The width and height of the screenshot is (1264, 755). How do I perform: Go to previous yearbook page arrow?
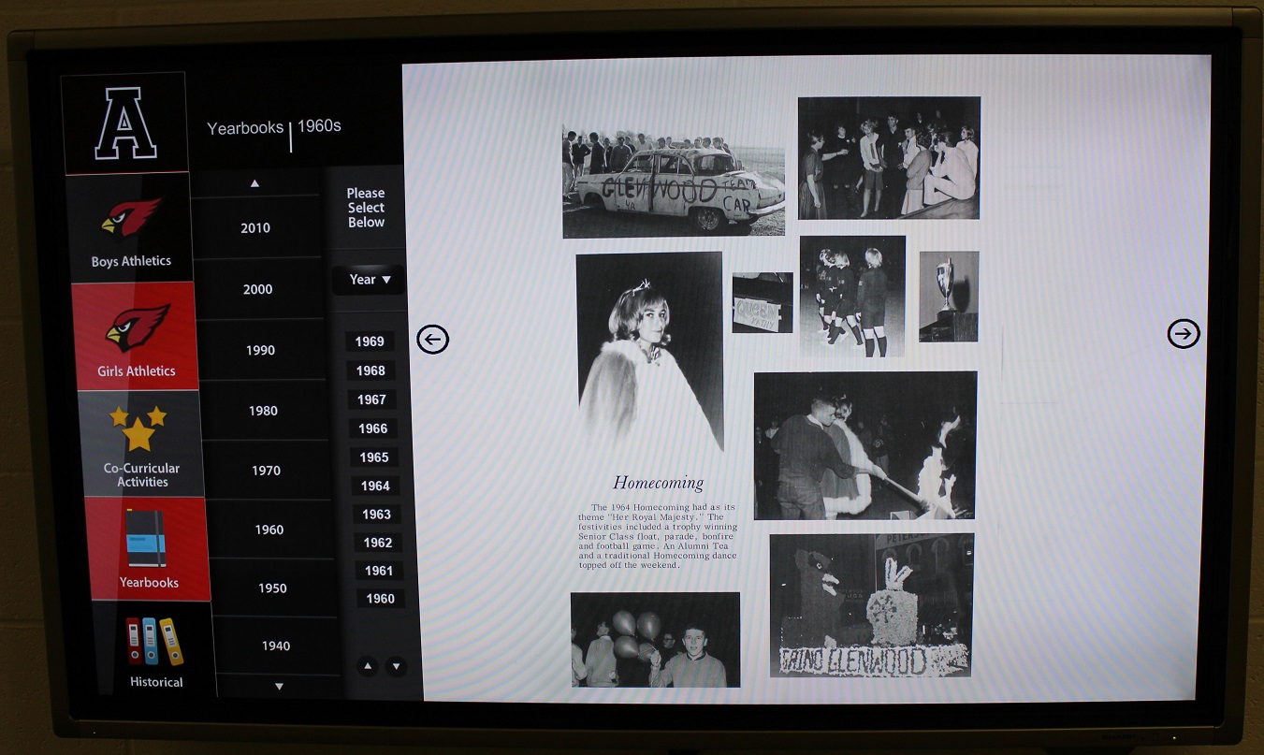pyautogui.click(x=432, y=339)
